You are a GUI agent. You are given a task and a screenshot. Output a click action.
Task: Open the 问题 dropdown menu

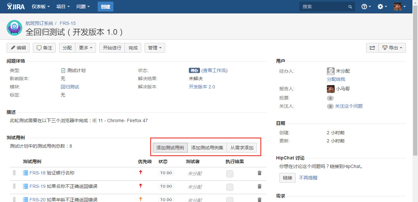[83, 7]
